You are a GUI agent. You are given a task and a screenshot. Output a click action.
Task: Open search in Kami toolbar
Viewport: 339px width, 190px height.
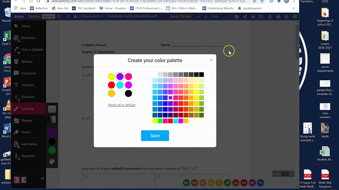[68, 16]
